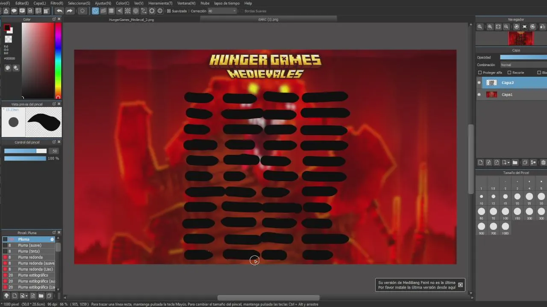Open add-layer-type dropdown arrow in Capa panel
Viewport: 547px width, 307px height.
[509, 162]
